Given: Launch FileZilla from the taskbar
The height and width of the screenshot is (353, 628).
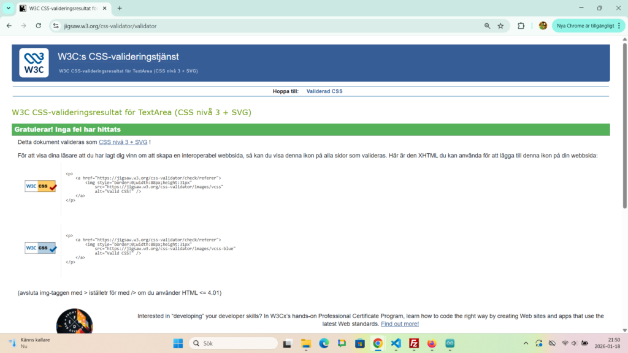Looking at the screenshot, I should pyautogui.click(x=414, y=343).
